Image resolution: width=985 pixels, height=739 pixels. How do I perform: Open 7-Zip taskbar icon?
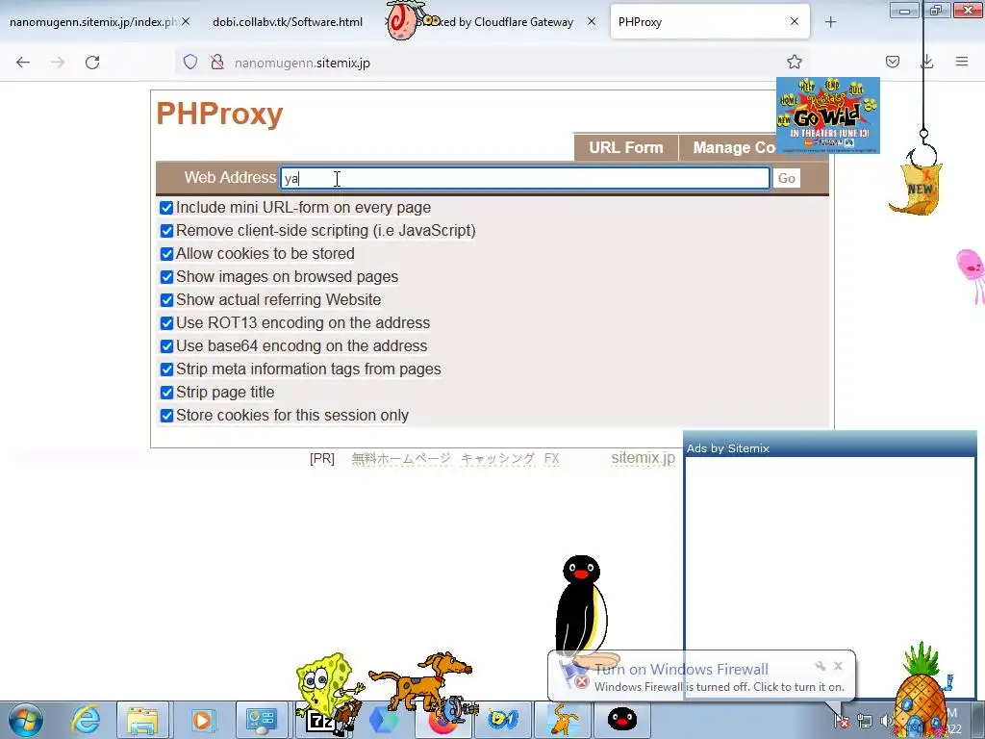click(x=320, y=720)
